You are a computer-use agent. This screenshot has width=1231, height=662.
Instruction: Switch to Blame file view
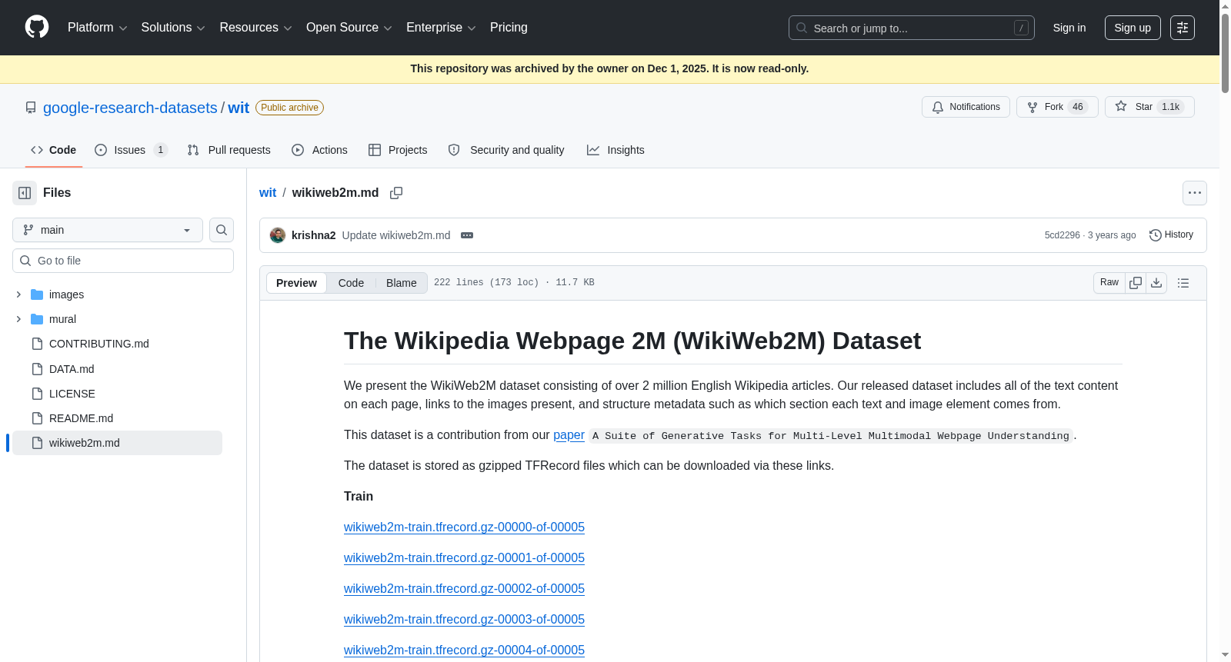click(402, 283)
